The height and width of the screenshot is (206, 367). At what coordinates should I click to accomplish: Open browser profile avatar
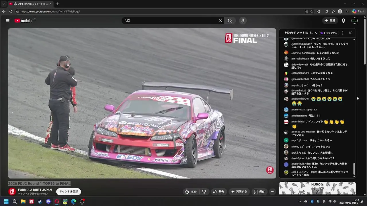click(x=340, y=11)
